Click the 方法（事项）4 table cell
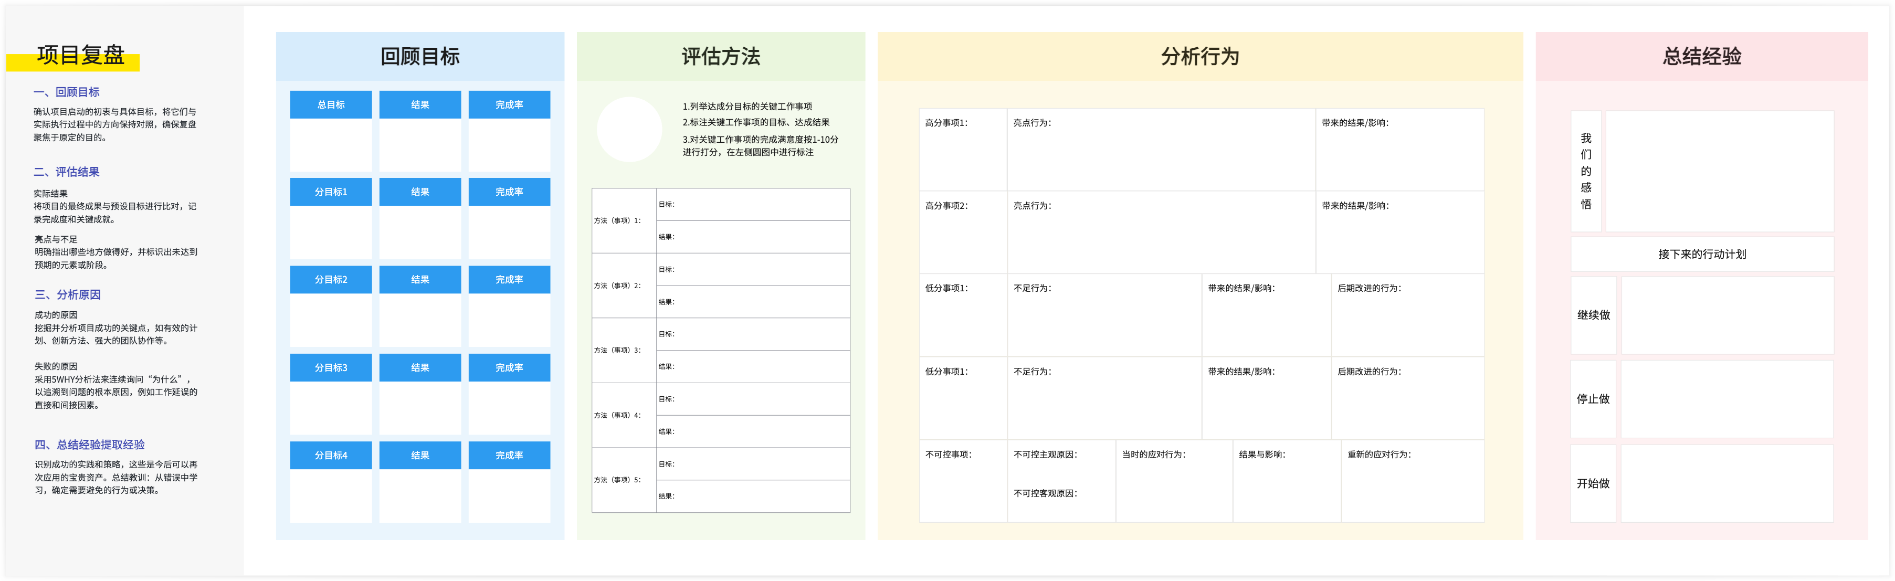This screenshot has height=581, width=1895. coord(624,415)
